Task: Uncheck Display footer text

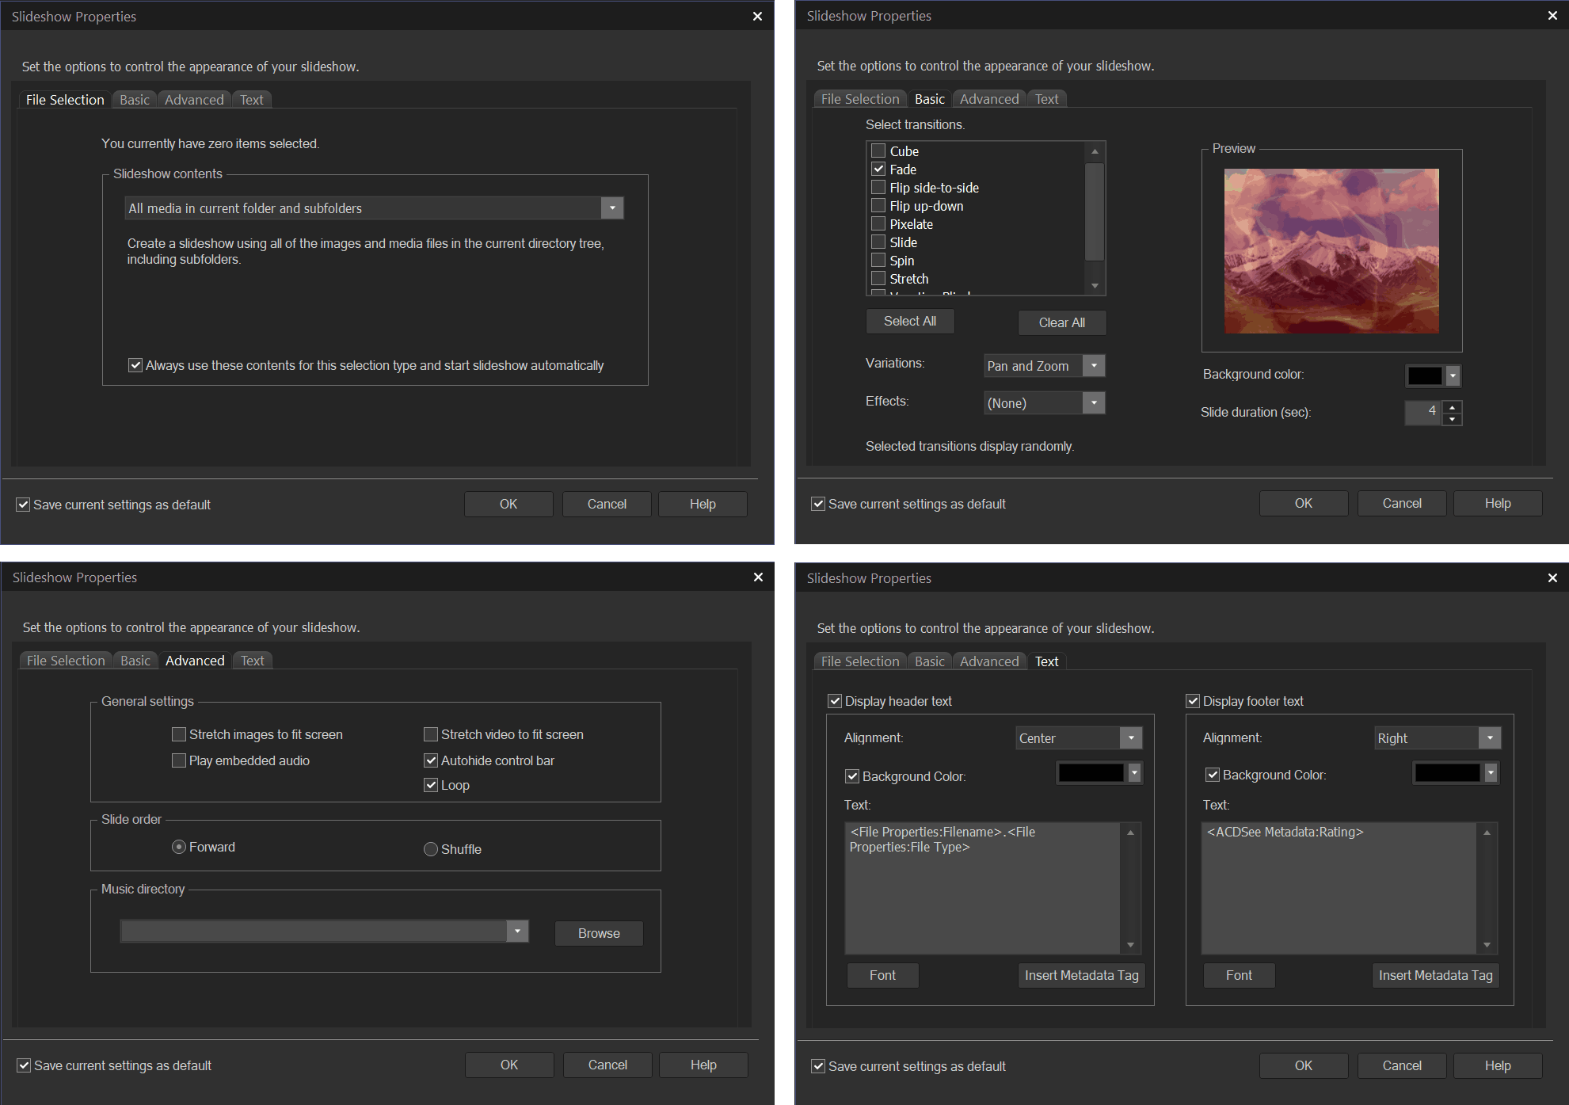Action: click(x=1193, y=701)
